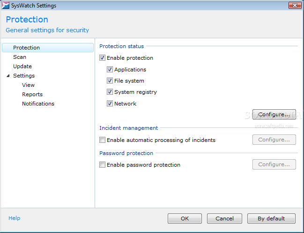The image size is (304, 233).
Task: Enable password protection checkbox
Action: pos(103,165)
